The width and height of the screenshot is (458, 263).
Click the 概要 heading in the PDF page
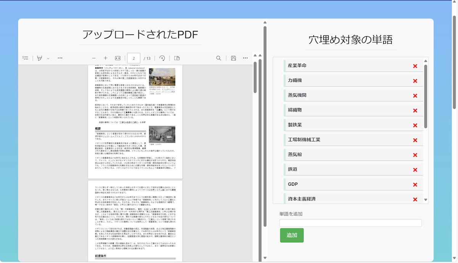[x=98, y=129]
